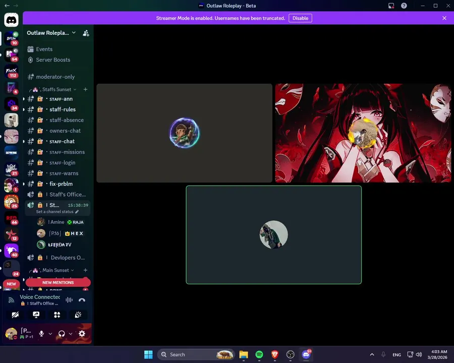Jump to New Mentions
Screen dimensions: 454x363
pos(58,282)
